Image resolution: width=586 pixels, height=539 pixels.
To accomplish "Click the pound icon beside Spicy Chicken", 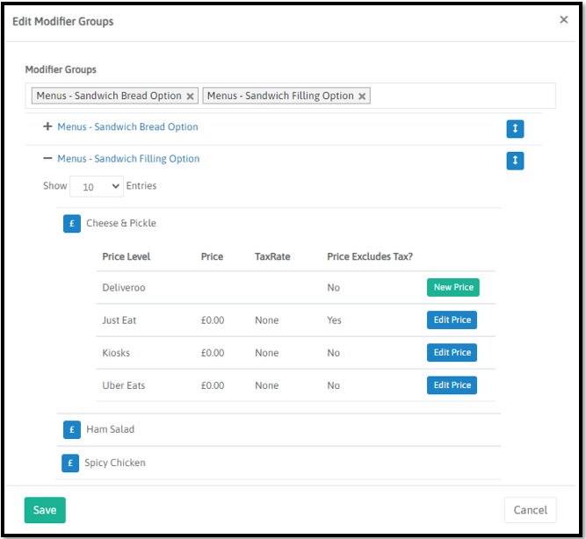I will [x=70, y=463].
